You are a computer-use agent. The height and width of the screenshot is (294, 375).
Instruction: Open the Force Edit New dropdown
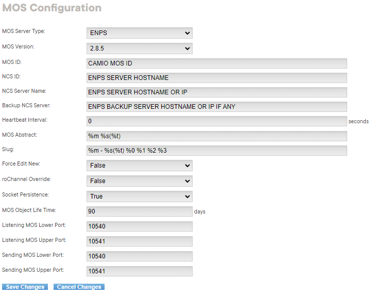tap(139, 166)
